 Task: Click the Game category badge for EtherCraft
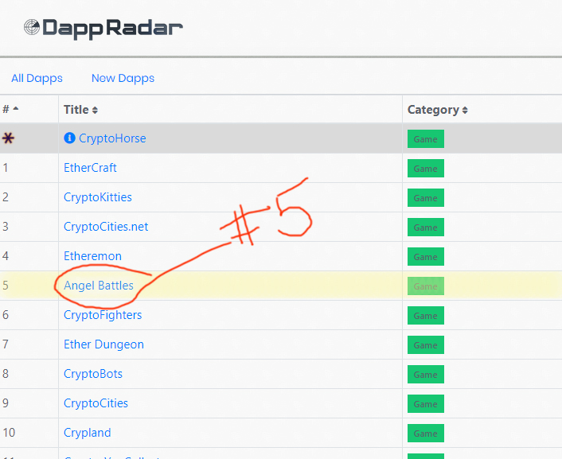coord(425,169)
